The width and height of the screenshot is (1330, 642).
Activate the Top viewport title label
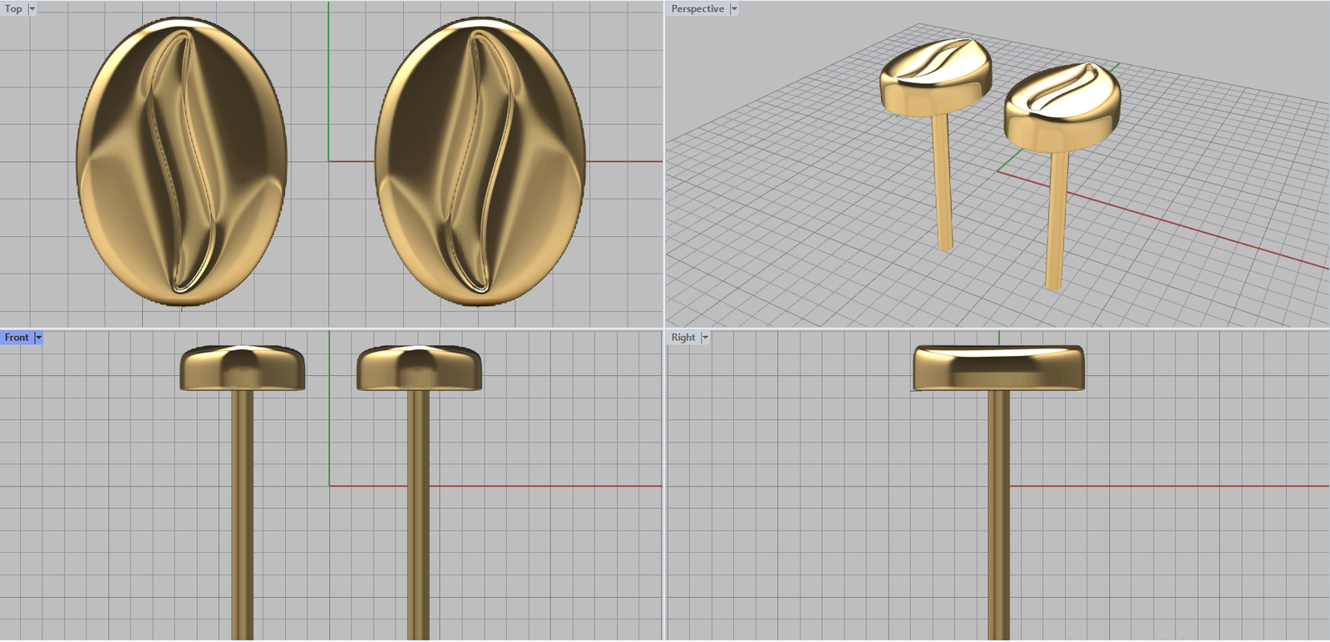pyautogui.click(x=13, y=9)
